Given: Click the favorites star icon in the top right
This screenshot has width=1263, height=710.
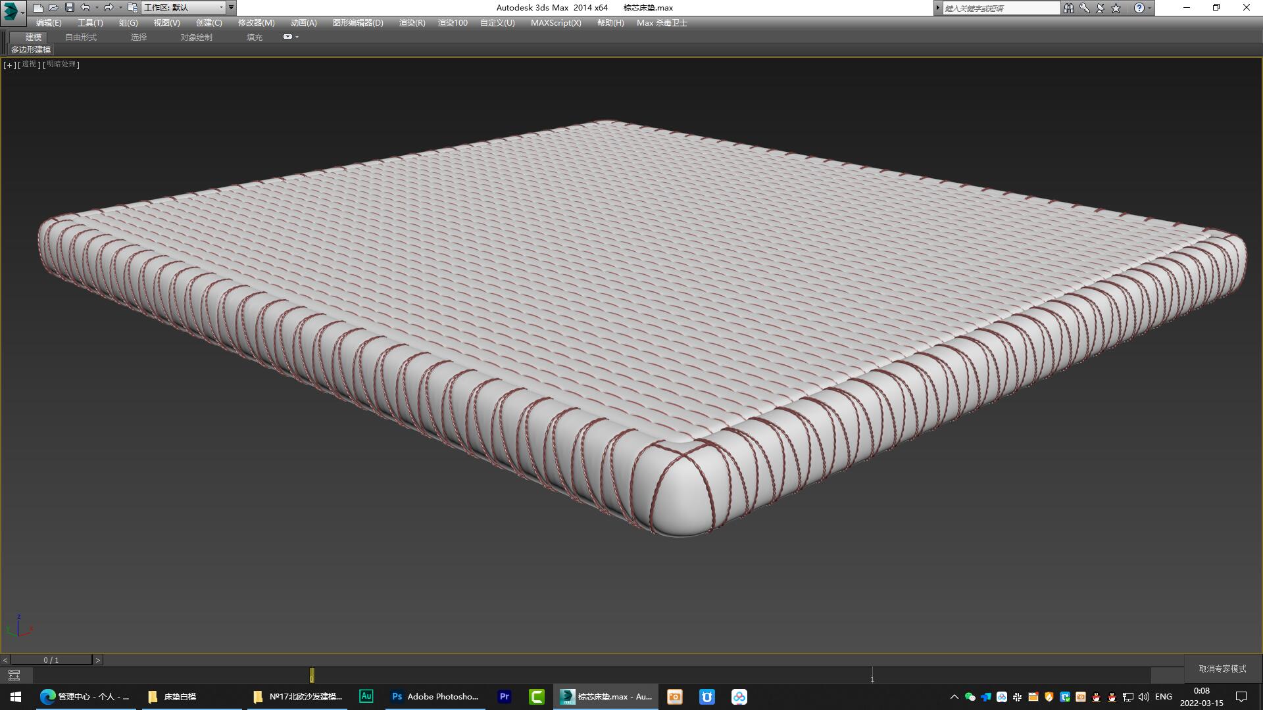Looking at the screenshot, I should pos(1116,8).
